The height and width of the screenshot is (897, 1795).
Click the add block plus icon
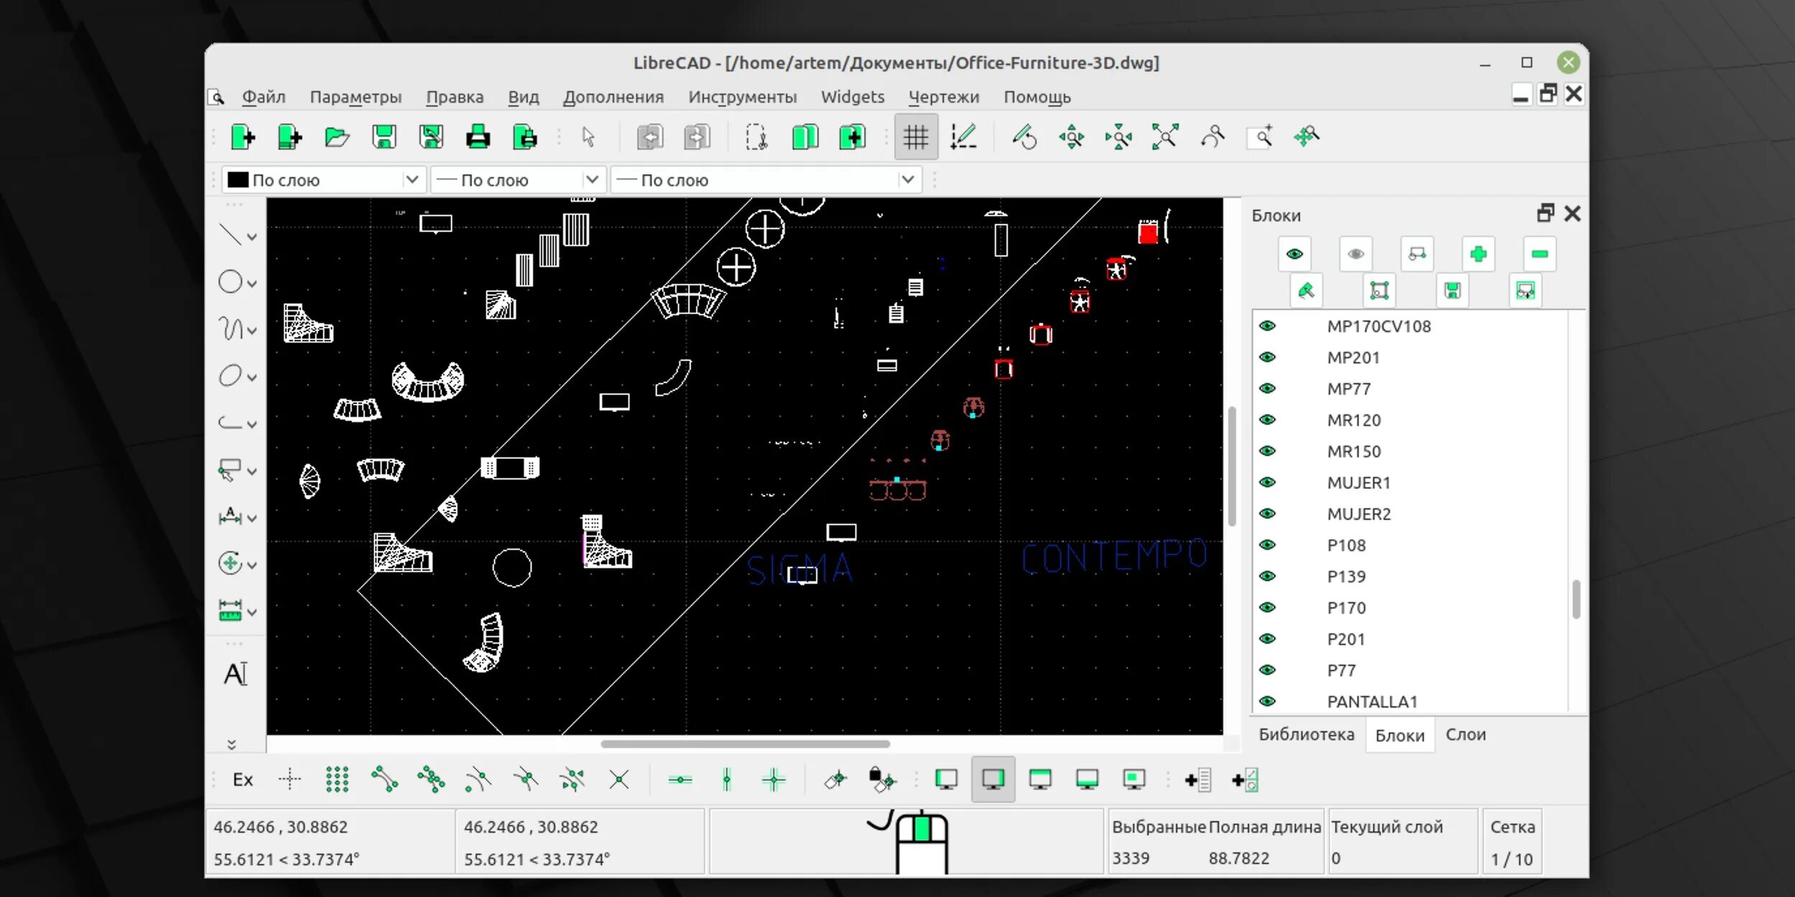point(1478,254)
